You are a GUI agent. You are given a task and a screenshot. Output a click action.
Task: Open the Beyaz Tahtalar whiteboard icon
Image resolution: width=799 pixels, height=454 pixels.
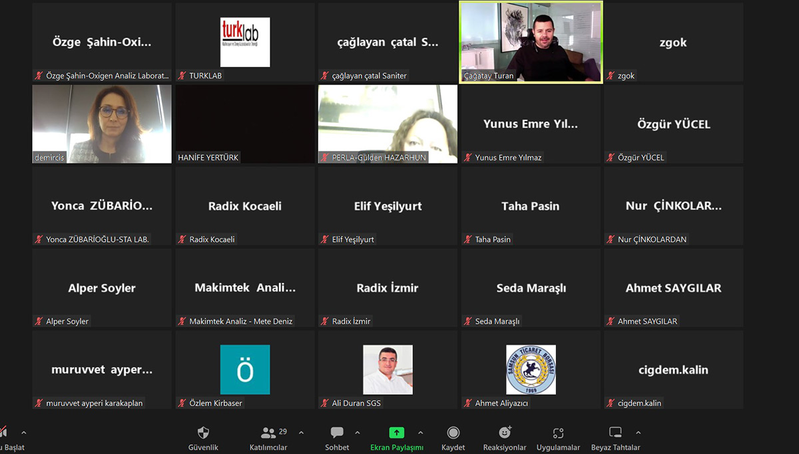tap(615, 433)
